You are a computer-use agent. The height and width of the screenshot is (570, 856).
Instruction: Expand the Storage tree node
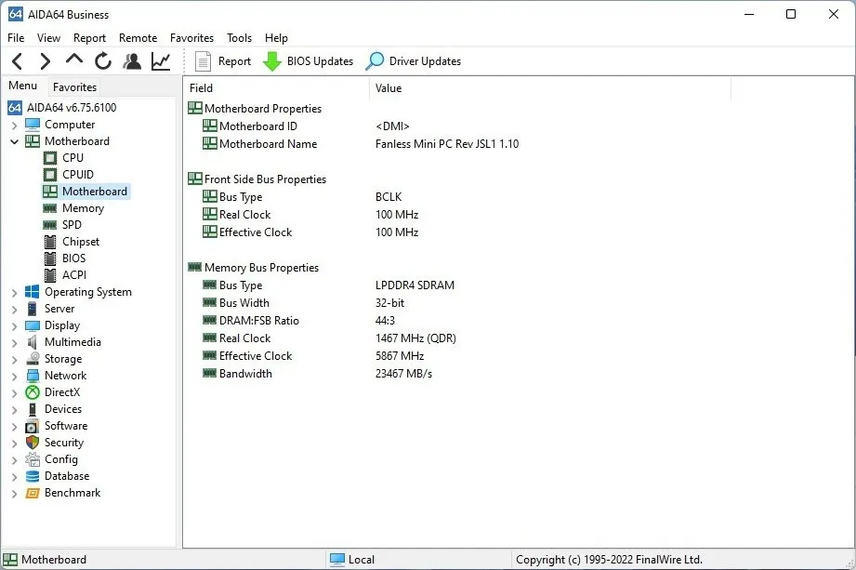pos(14,359)
